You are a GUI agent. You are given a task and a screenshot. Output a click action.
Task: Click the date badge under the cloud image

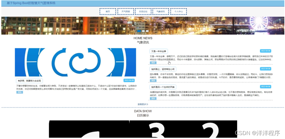point(129,80)
